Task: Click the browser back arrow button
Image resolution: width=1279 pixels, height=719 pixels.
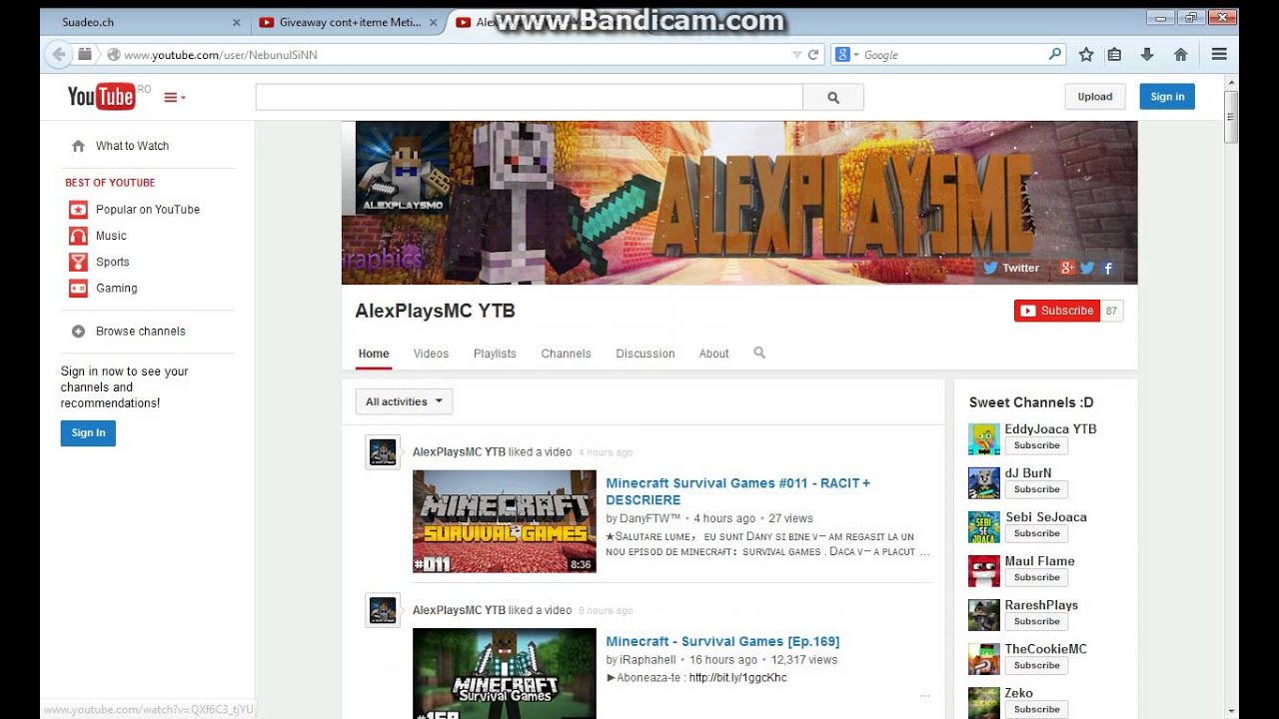Action: pos(58,55)
